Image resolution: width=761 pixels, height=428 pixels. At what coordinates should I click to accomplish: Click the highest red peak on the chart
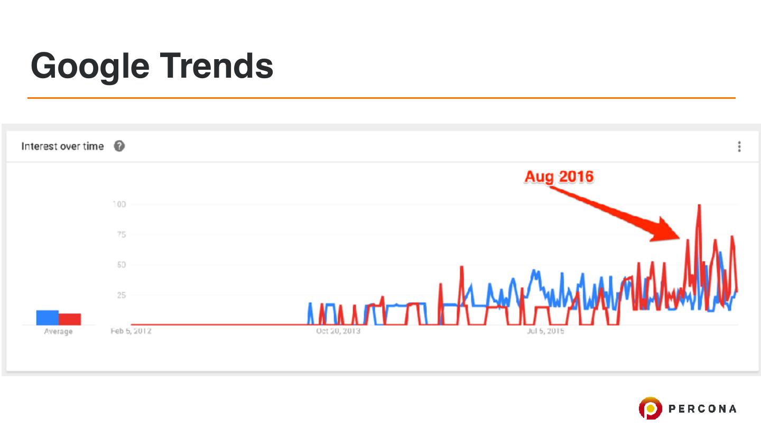click(699, 206)
